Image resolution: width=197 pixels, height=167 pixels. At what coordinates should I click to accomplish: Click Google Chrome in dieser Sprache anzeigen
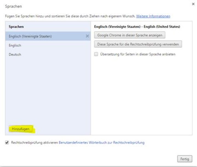pos(130,35)
